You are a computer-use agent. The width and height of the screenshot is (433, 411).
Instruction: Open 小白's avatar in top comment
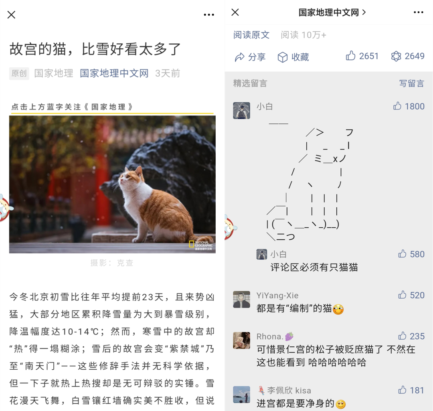coord(241,111)
